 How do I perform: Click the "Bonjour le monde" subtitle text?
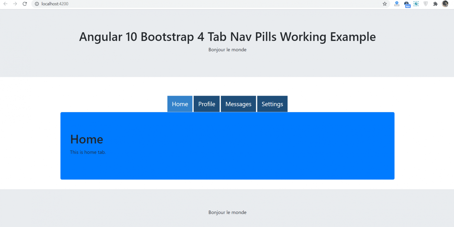pyautogui.click(x=227, y=49)
